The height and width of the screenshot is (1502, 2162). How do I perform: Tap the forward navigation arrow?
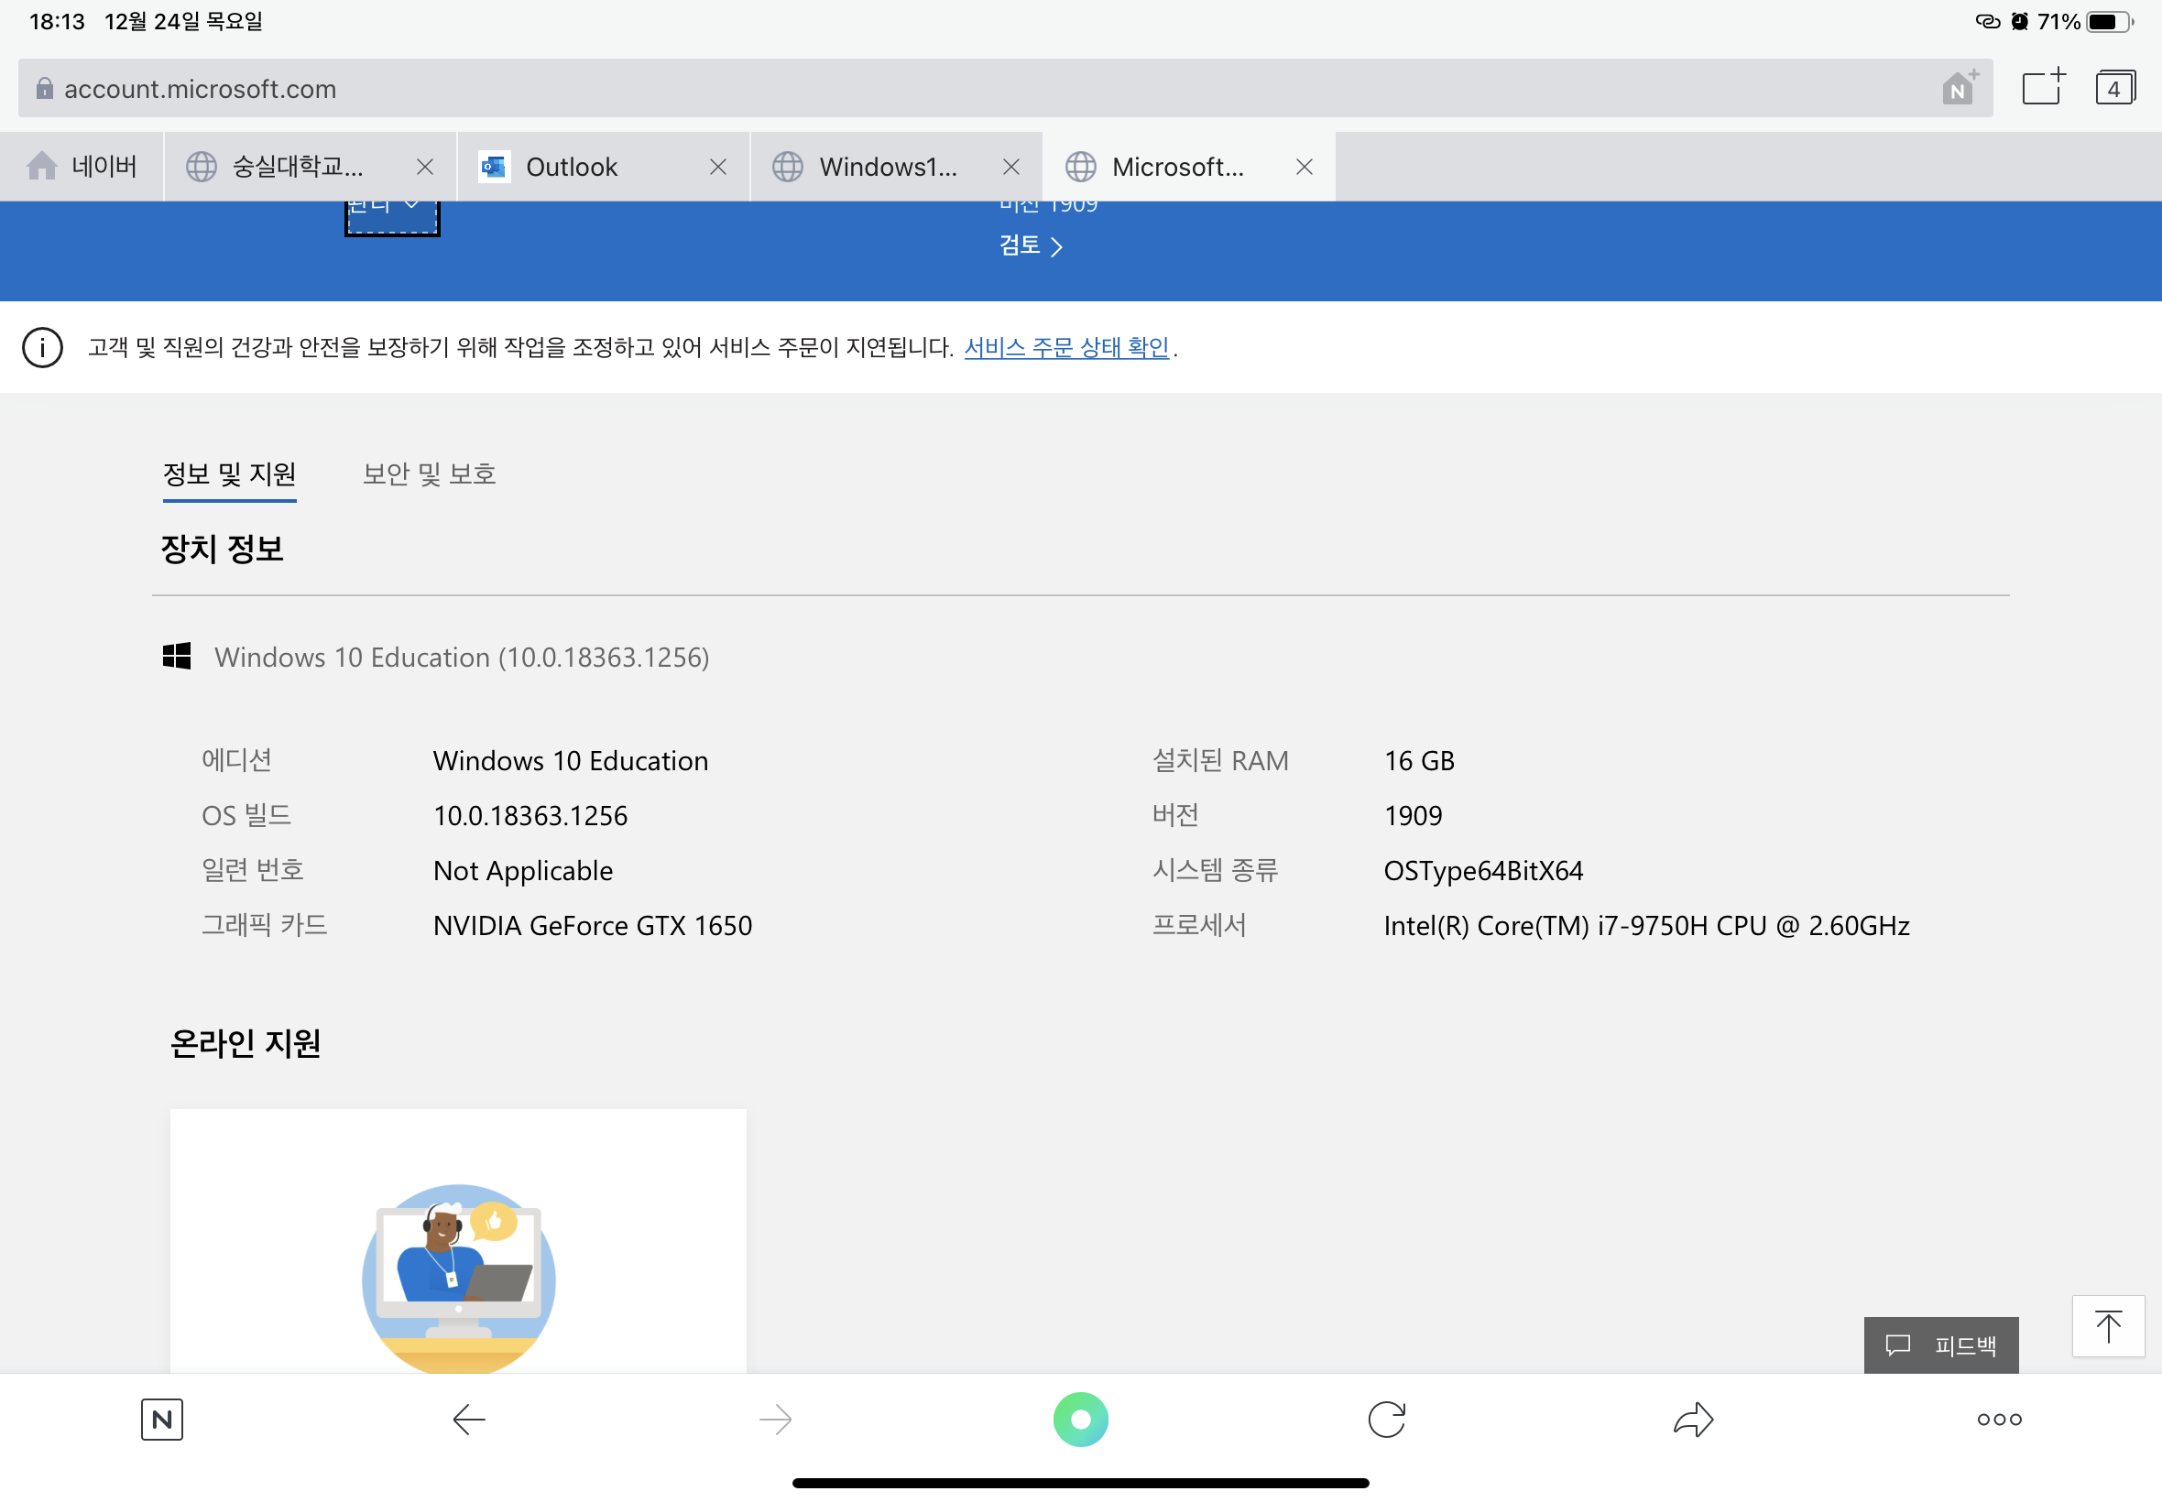click(775, 1420)
